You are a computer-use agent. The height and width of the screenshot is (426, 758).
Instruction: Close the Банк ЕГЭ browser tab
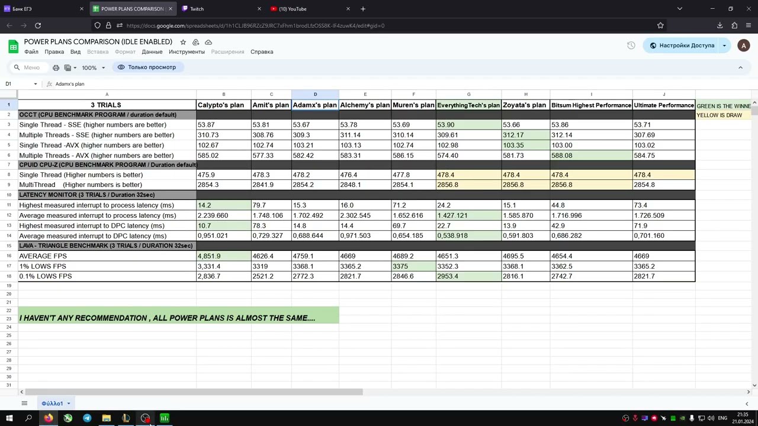(x=82, y=9)
